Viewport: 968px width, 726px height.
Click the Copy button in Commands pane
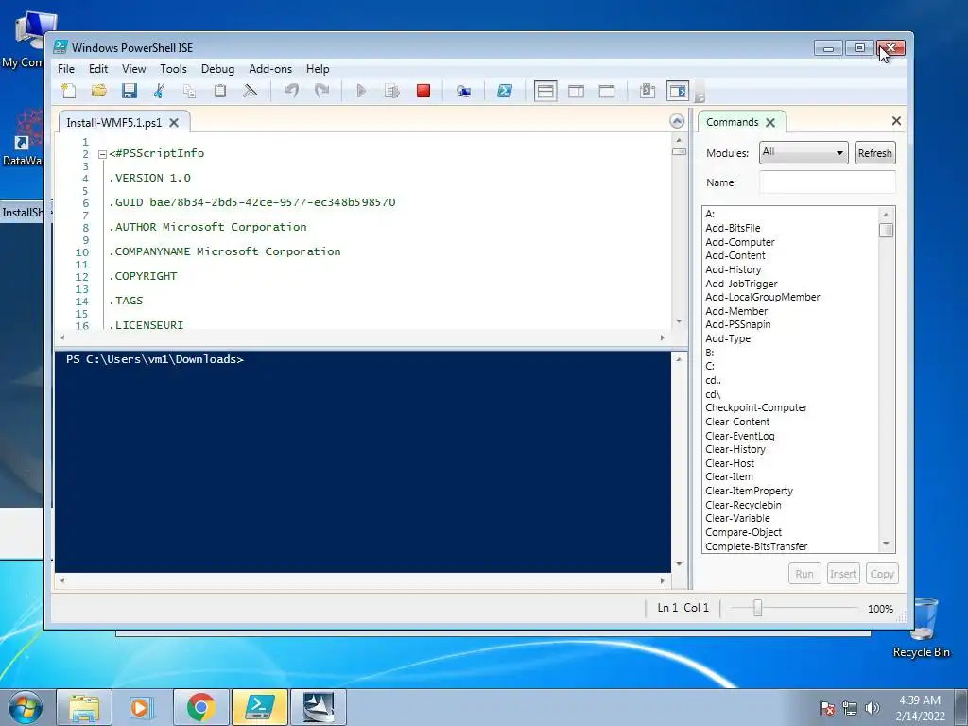coord(882,574)
